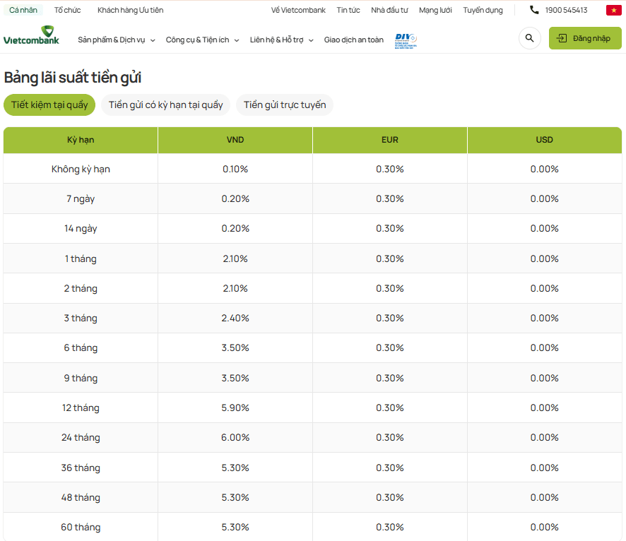Select the Tiết kiệm tại quầy tab
The width and height of the screenshot is (626, 541).
(x=49, y=105)
